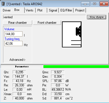Click the green progress bar
The width and height of the screenshot is (109, 103).
point(76,66)
